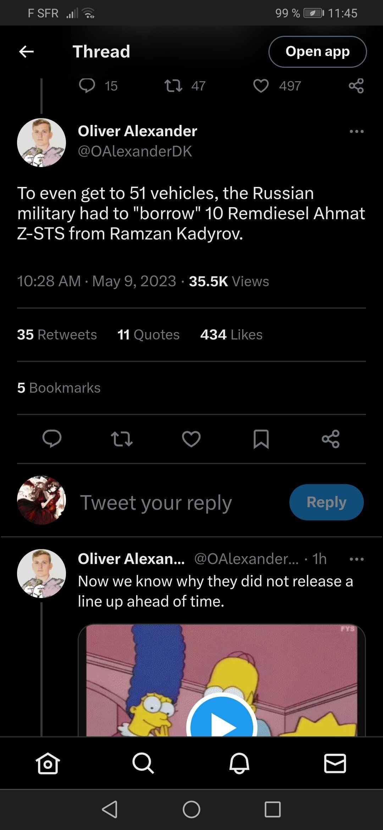Open replies on the tweet with 15 comments
The image size is (383, 830).
(87, 86)
